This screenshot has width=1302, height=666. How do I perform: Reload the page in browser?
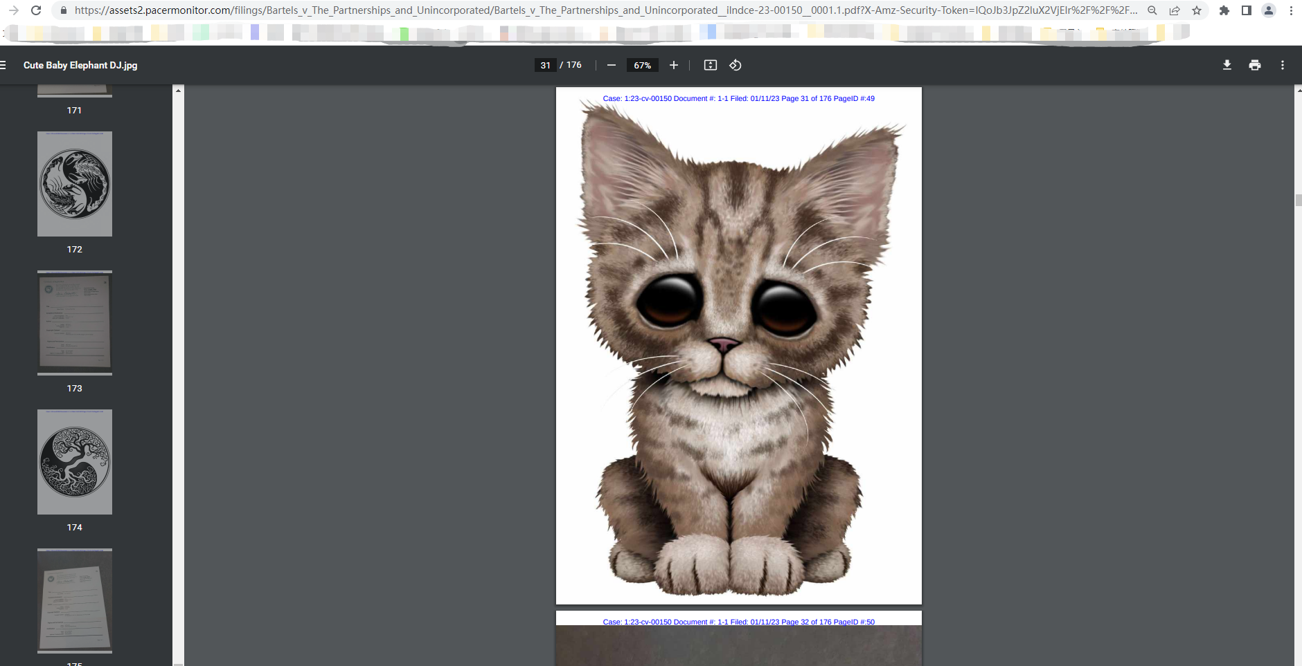36,10
